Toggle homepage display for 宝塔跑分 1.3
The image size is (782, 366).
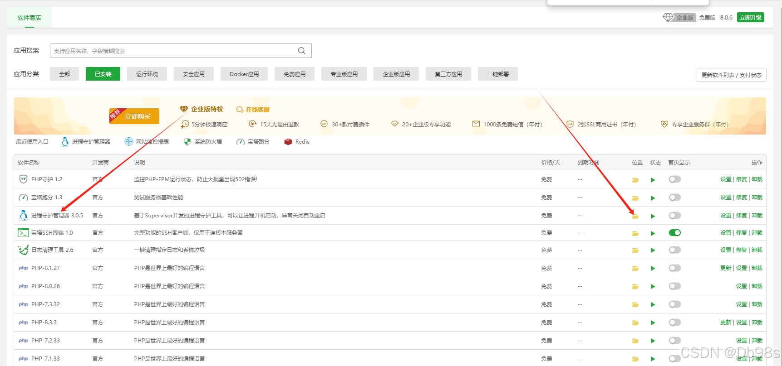click(x=675, y=197)
